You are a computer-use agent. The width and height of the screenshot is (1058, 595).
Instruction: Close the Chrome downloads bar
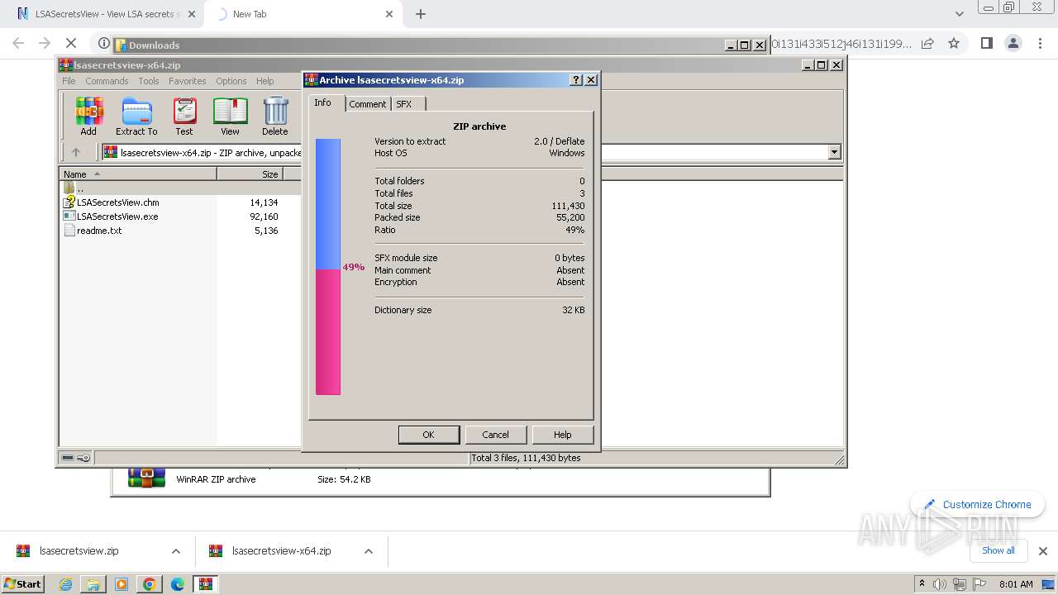[1043, 551]
